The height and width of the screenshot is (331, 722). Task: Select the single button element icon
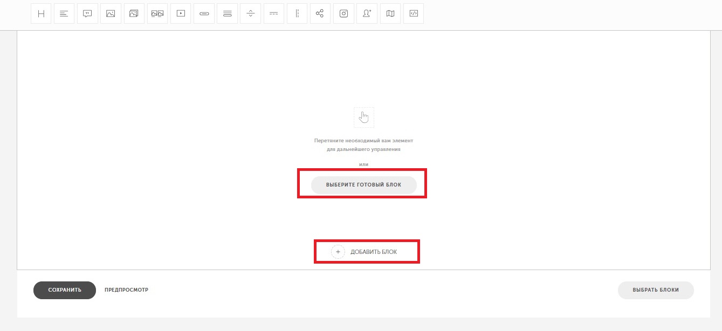204,13
